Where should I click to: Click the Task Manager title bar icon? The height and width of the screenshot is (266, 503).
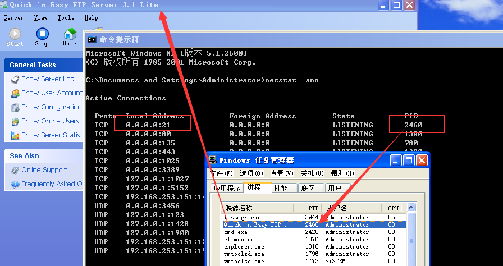pyautogui.click(x=213, y=160)
